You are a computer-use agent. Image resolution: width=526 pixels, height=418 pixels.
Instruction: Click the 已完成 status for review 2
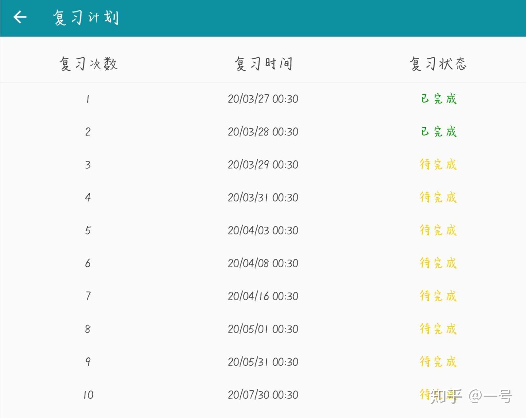[x=439, y=132]
